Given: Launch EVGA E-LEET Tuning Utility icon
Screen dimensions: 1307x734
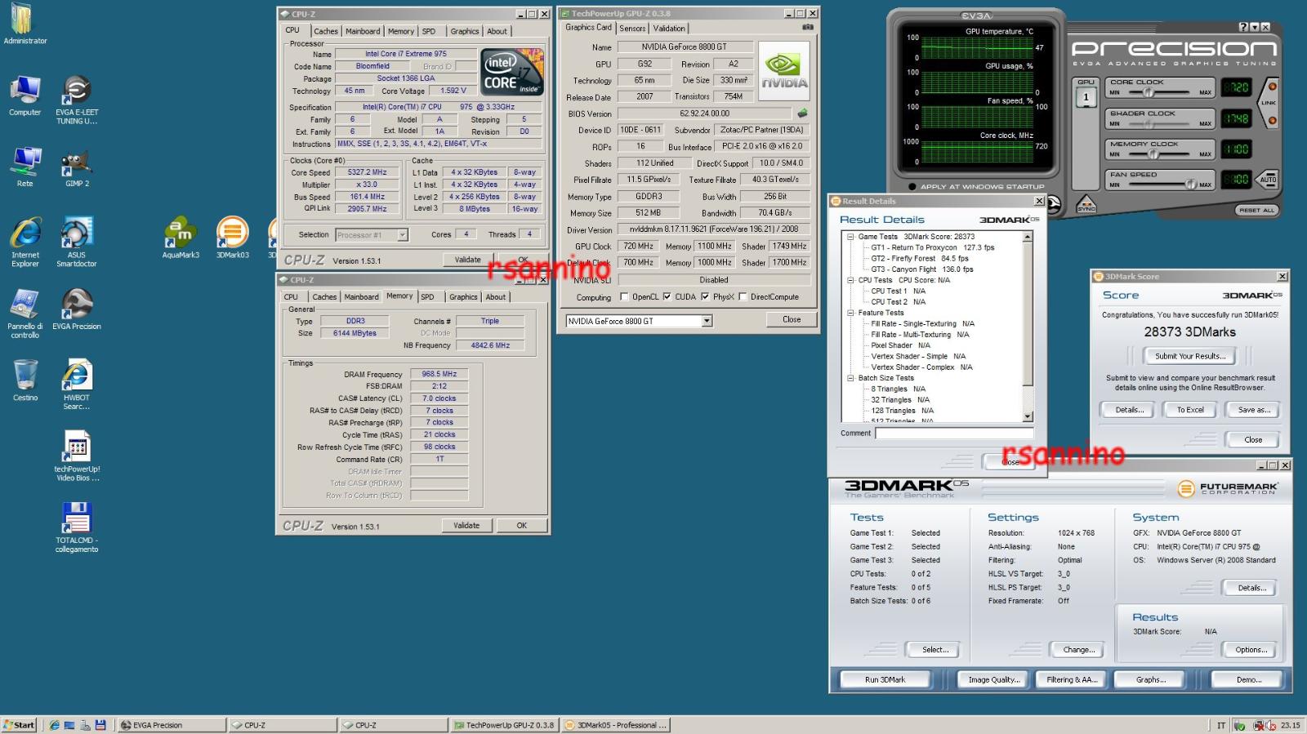Looking at the screenshot, I should 76,100.
